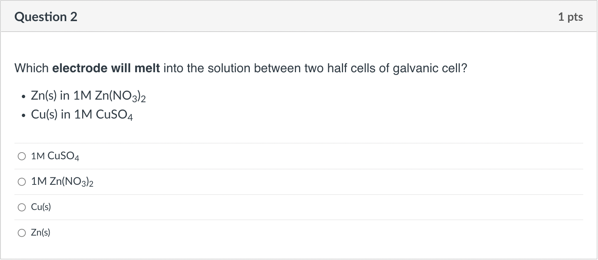The image size is (598, 260).
Task: Choose the 1M Zn(NO3)2 radio option
Action: click(22, 181)
